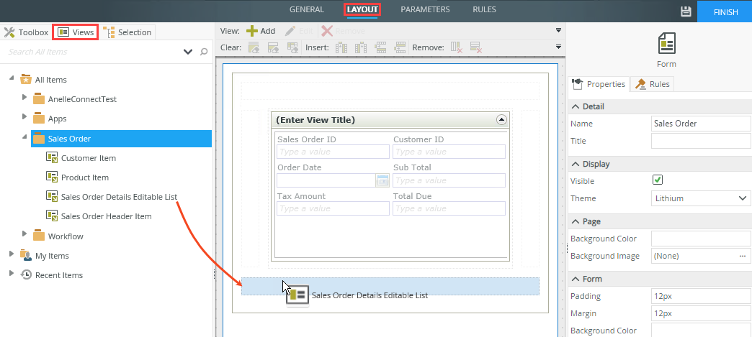Click the save disk icon beside Finish
This screenshot has height=337, width=752.
pyautogui.click(x=686, y=12)
